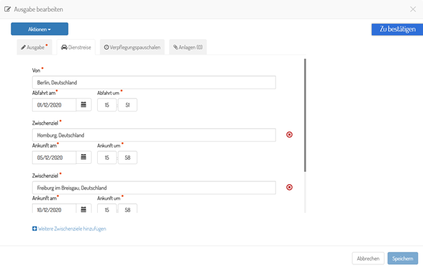The height and width of the screenshot is (270, 423).
Task: Click the minutes field in Freiburg's arrival time
Action: (x=128, y=209)
